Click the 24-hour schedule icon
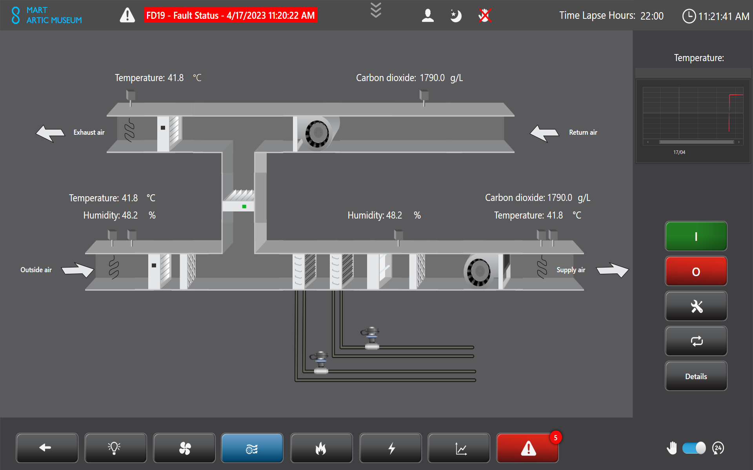753x470 pixels. (x=718, y=448)
